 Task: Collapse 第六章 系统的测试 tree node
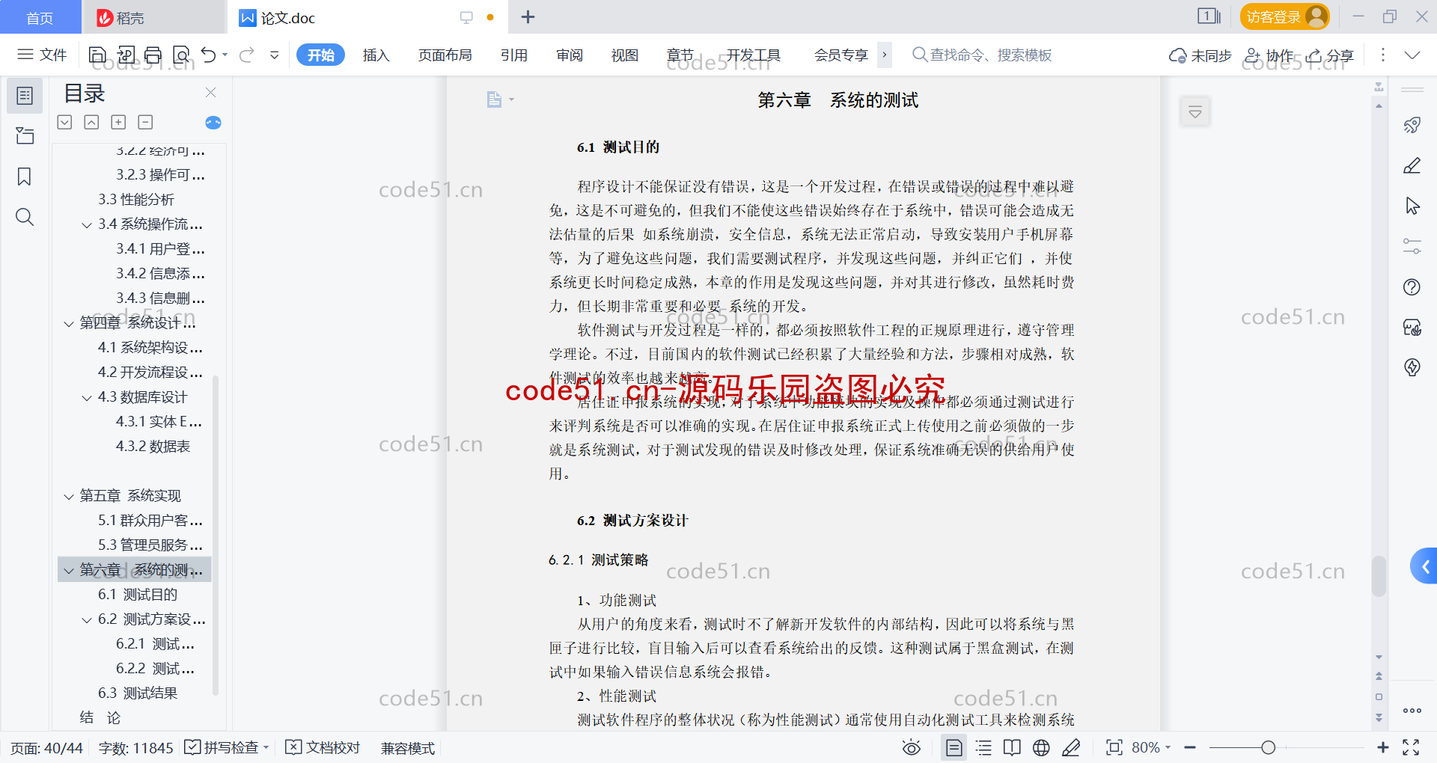point(69,570)
